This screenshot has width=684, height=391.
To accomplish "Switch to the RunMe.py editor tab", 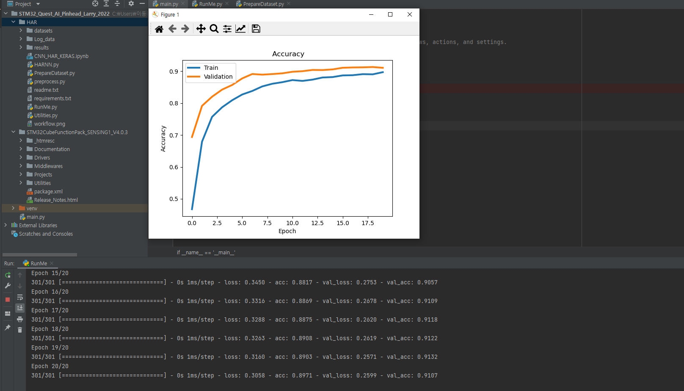I will tap(210, 4).
